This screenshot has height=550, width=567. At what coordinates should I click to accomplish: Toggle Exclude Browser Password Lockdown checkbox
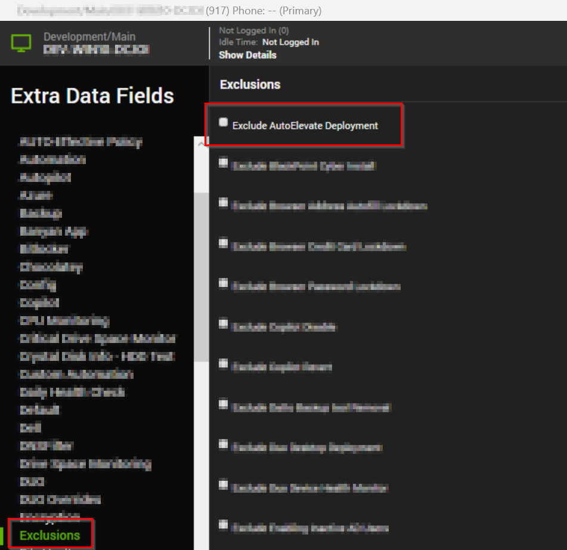point(224,283)
